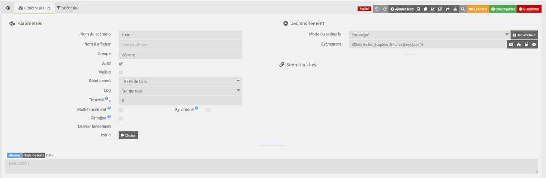Click Ajouter bloc button

(x=402, y=9)
